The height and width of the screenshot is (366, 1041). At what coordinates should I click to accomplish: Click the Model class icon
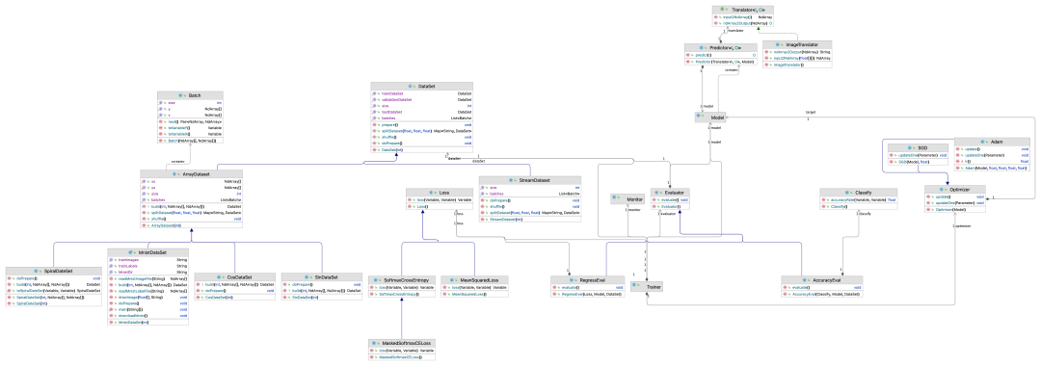[699, 116]
